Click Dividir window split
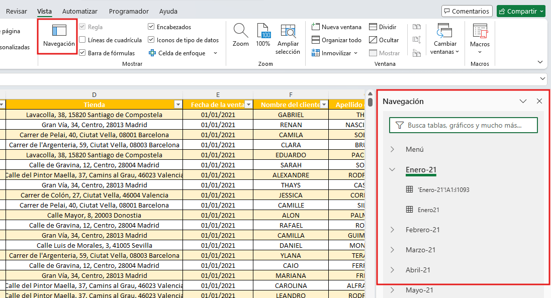Screen dimensions: 551x298 coord(383,27)
